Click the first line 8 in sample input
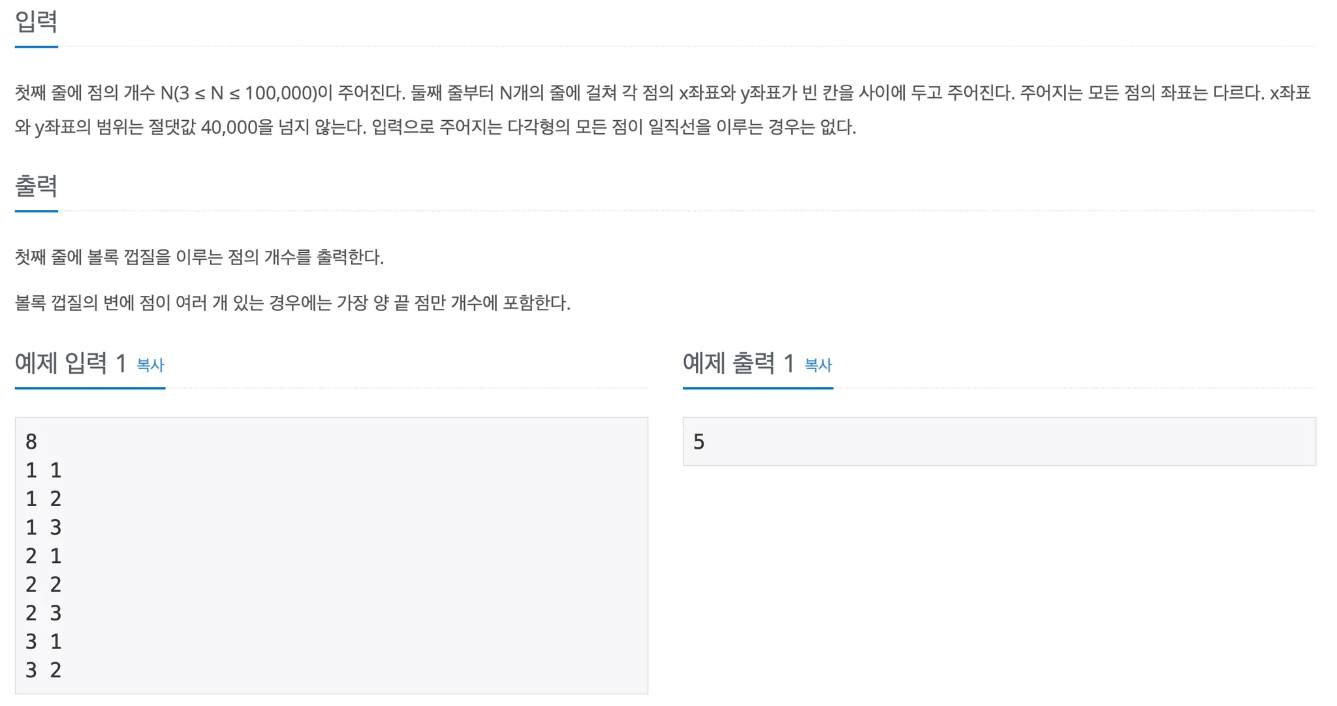 click(x=31, y=442)
